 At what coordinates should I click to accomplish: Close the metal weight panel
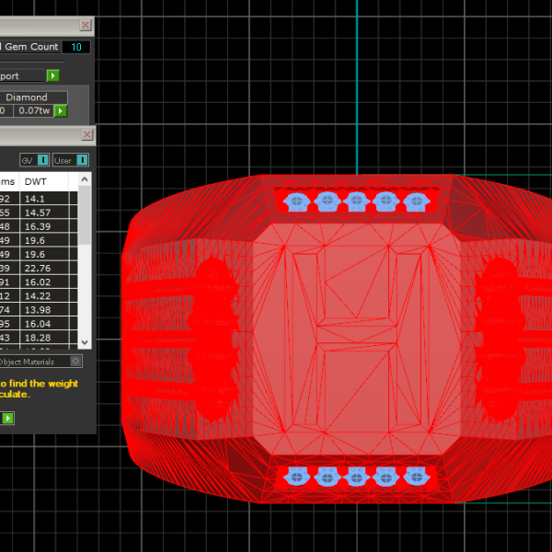(86, 135)
